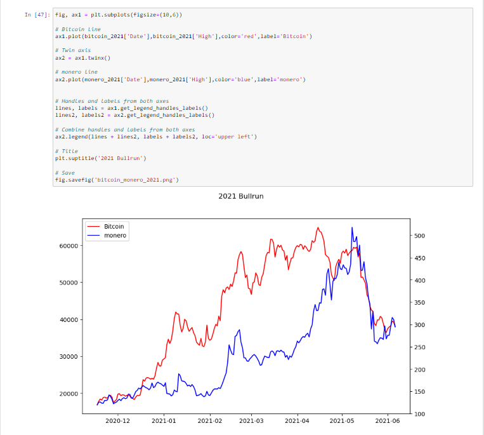Click the 2021-01 date axis label

pos(164,421)
